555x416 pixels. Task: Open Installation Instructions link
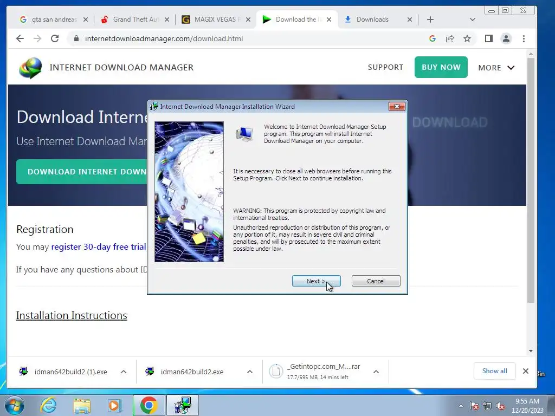click(x=72, y=315)
